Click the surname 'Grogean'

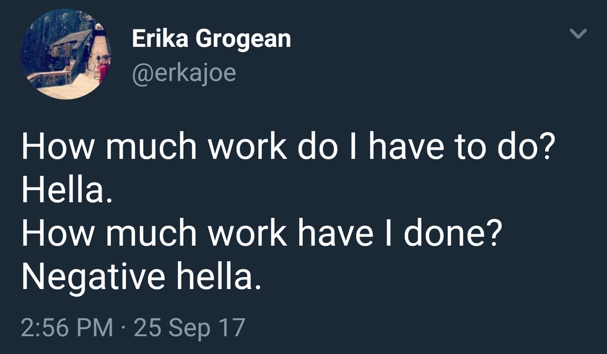pyautogui.click(x=243, y=40)
